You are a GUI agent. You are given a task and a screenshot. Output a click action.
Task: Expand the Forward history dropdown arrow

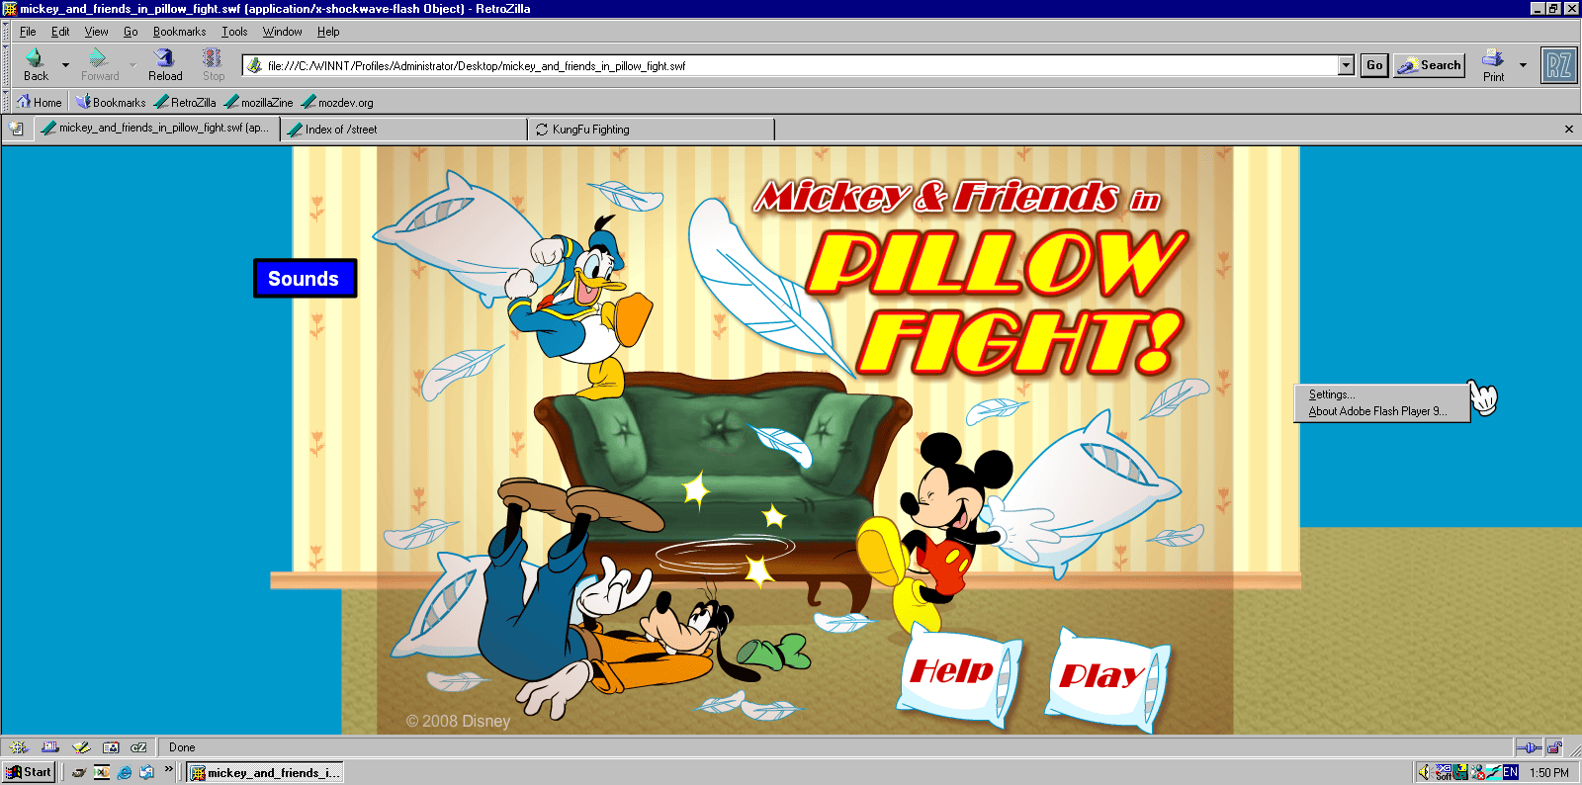click(132, 65)
